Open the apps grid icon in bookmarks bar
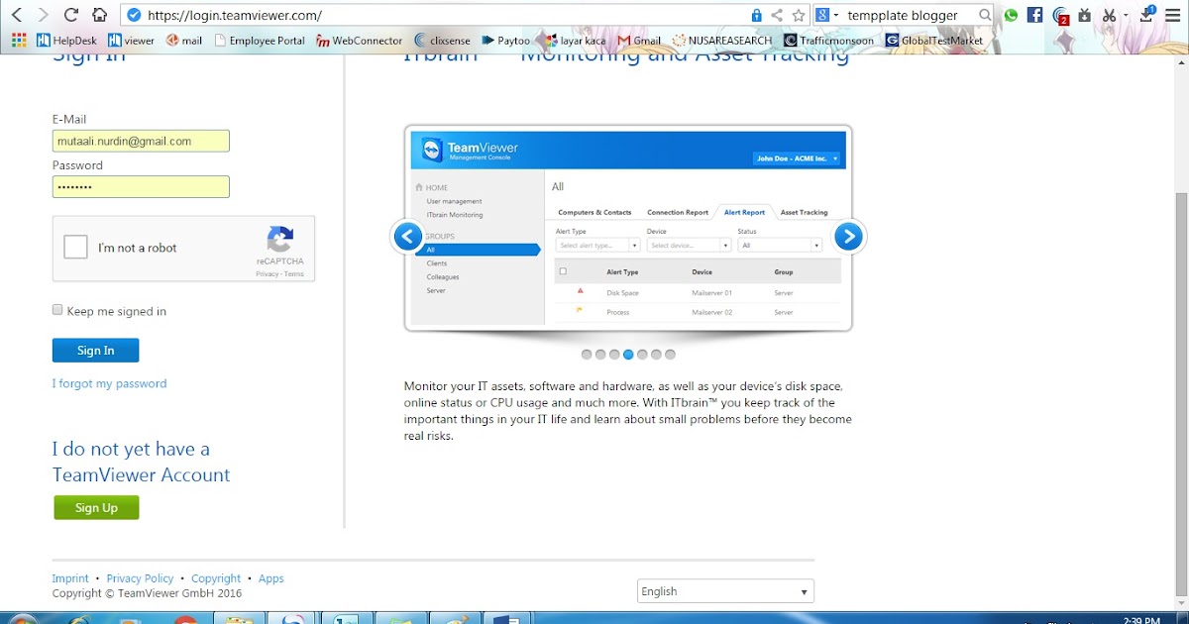Viewport: 1189px width, 624px height. pos(19,41)
